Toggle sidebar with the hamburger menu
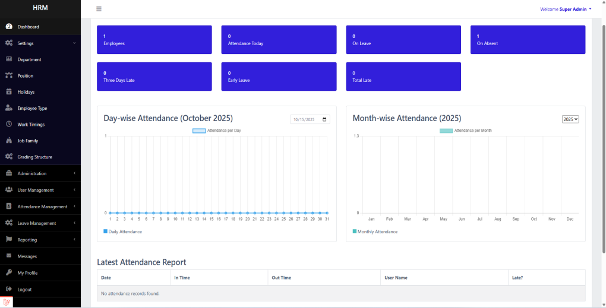Screen dimensions: 606x308 tap(99, 9)
